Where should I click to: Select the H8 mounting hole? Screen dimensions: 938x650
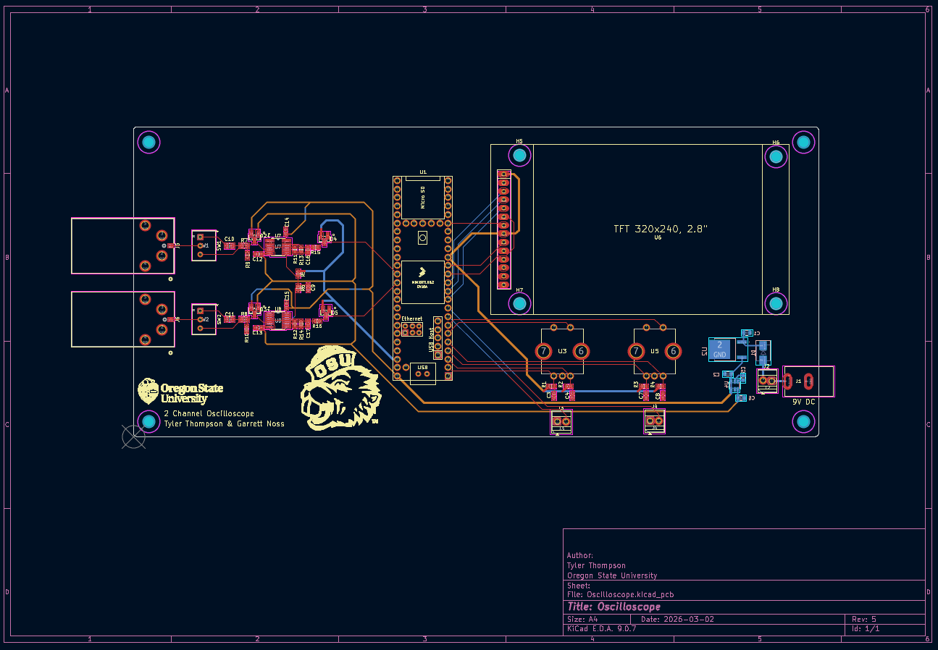pyautogui.click(x=776, y=303)
